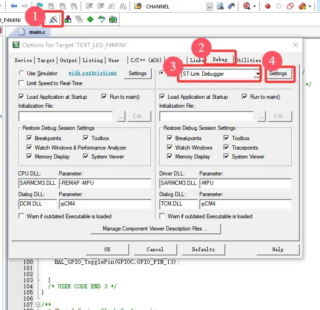This screenshot has width=320, height=310.
Task: Switch to the C/C++ (AC6) tab
Action: point(146,60)
